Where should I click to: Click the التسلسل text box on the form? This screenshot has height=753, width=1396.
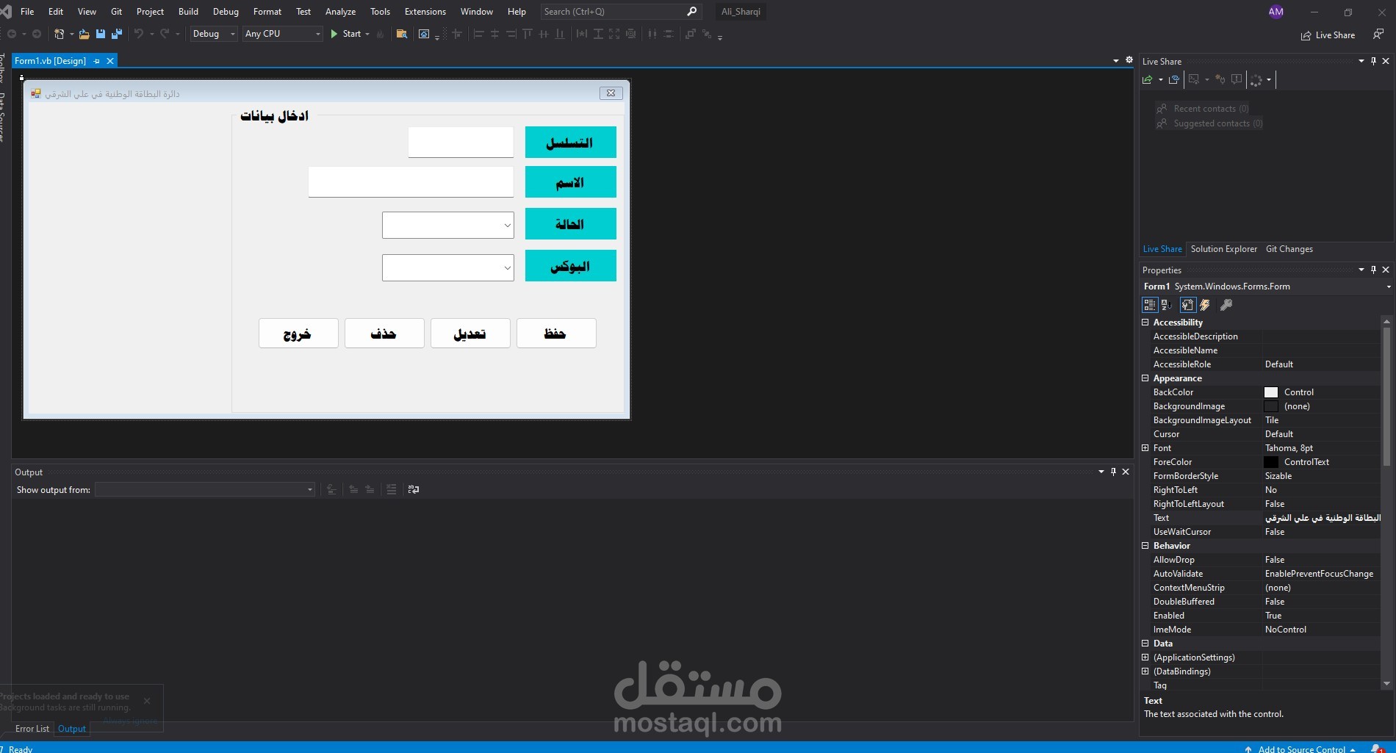coord(461,142)
